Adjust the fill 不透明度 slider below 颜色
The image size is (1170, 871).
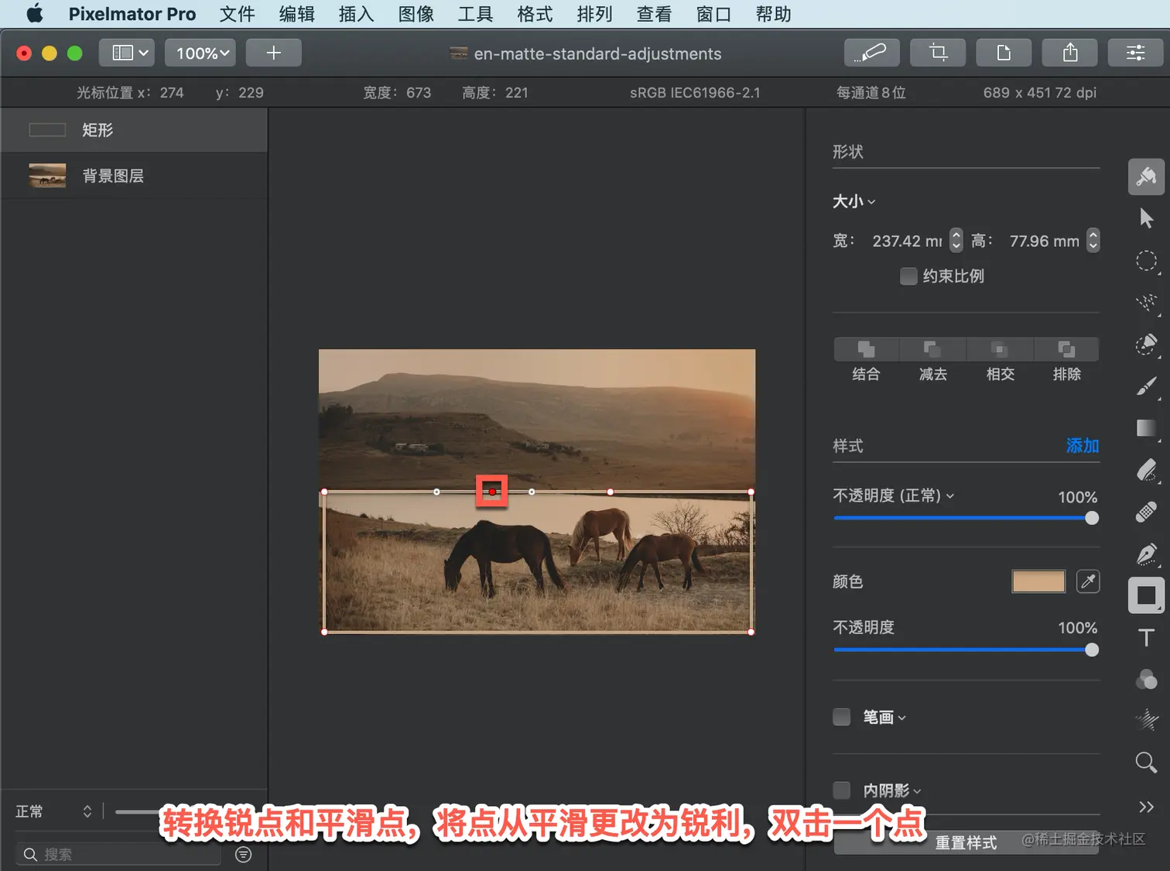click(966, 650)
